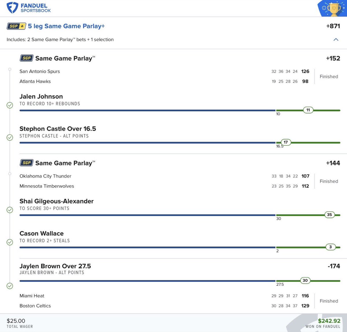Select 'TO RECORD 2+ STEALS' label
The width and height of the screenshot is (347, 332).
pos(45,241)
